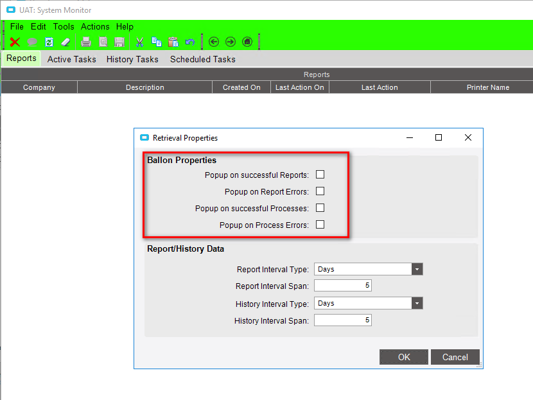
Task: Open Report Interval Type dropdown
Action: [x=417, y=269]
